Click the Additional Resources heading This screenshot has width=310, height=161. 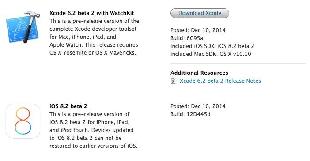pos(199,73)
